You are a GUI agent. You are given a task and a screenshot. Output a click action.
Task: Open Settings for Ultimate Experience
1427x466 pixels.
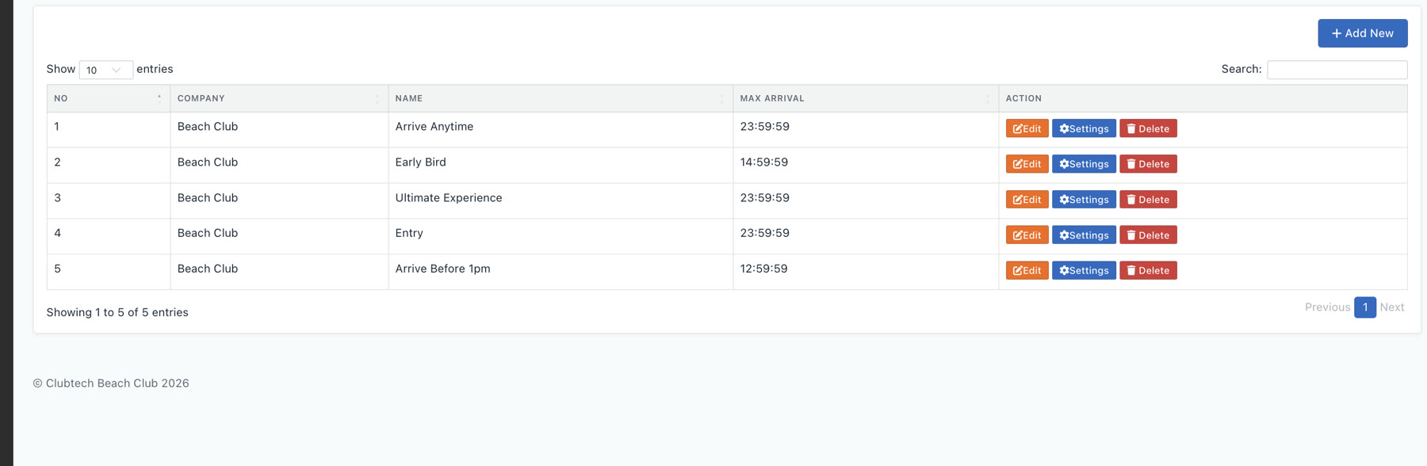pos(1084,200)
